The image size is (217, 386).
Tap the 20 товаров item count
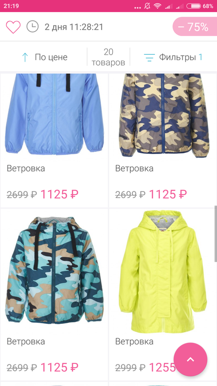coord(108,57)
